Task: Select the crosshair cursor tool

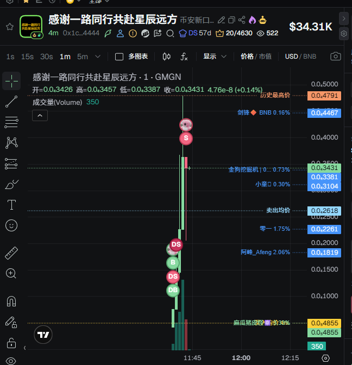Action: (11, 81)
